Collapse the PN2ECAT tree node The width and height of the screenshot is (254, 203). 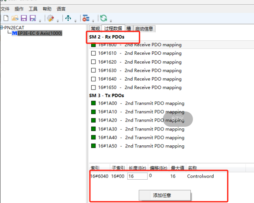coord(2,28)
